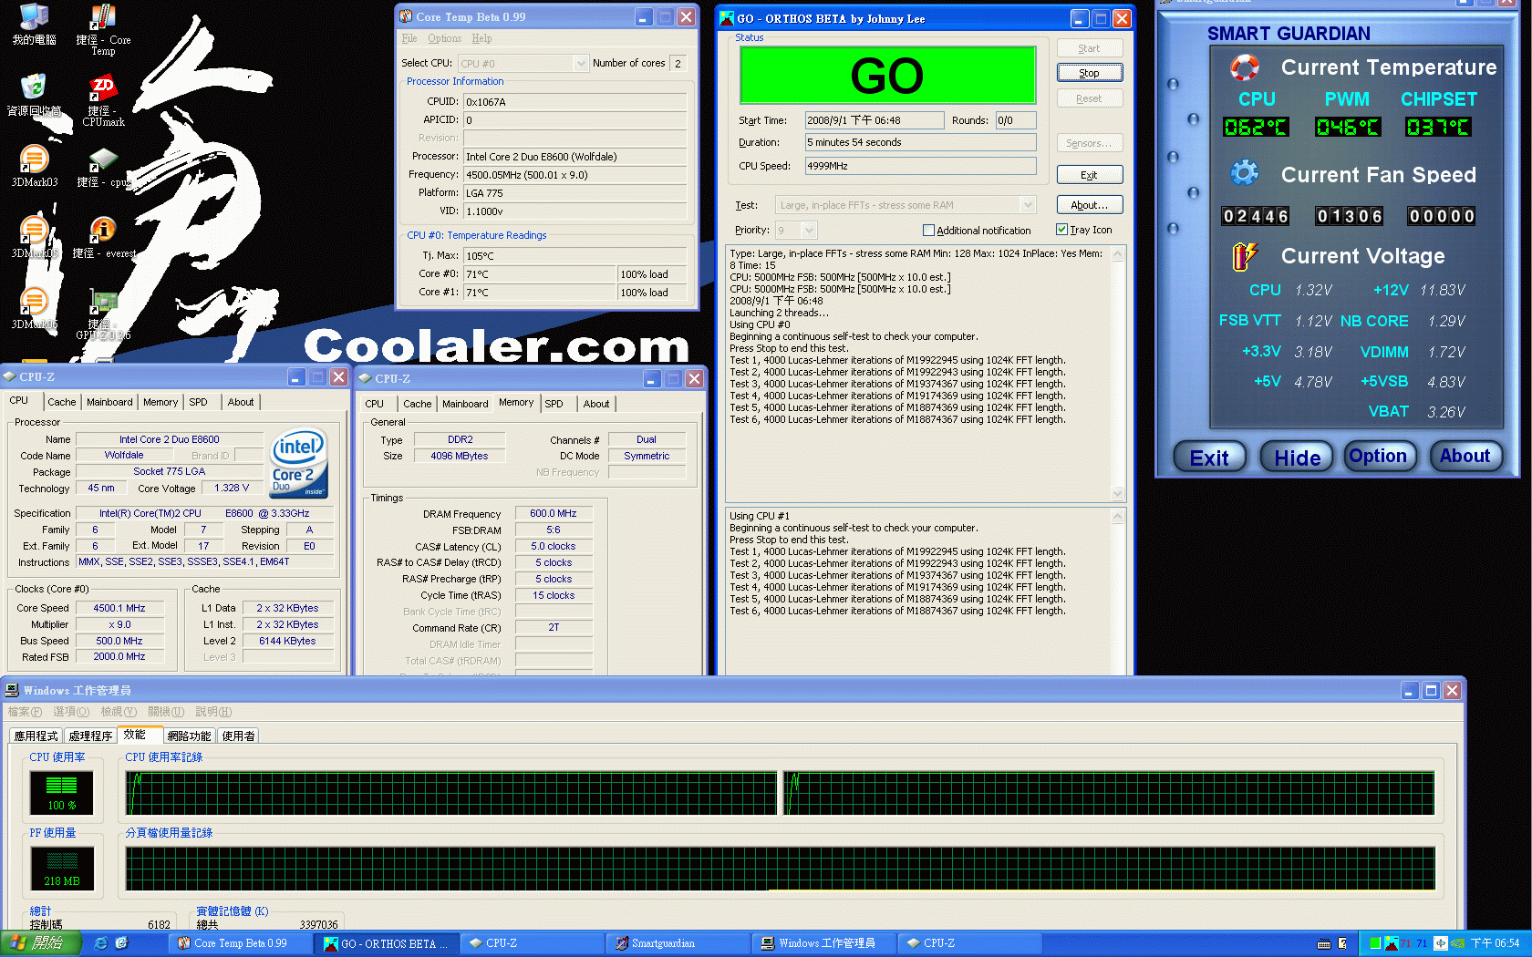Image resolution: width=1532 pixels, height=957 pixels.
Task: Hide the Smart Guardian window
Action: click(x=1296, y=456)
